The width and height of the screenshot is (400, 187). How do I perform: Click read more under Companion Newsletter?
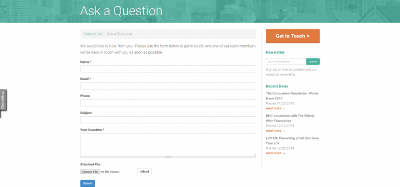(275, 108)
